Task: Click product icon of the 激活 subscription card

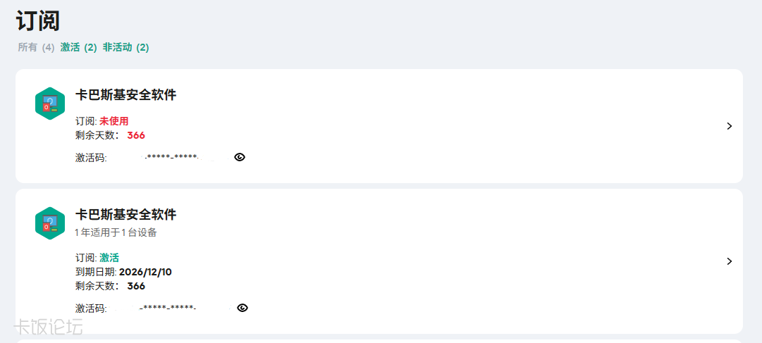Action: 49,223
